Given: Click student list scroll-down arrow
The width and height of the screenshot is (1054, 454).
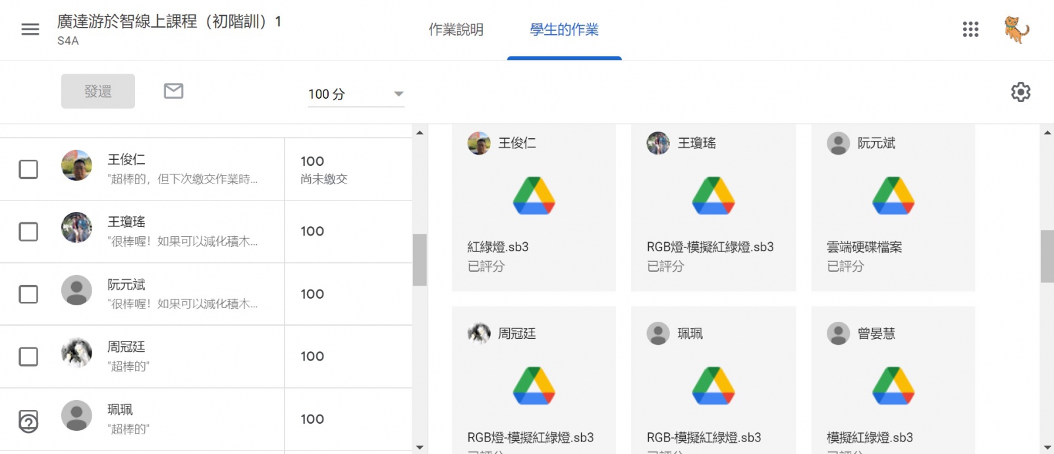Looking at the screenshot, I should 420,447.
